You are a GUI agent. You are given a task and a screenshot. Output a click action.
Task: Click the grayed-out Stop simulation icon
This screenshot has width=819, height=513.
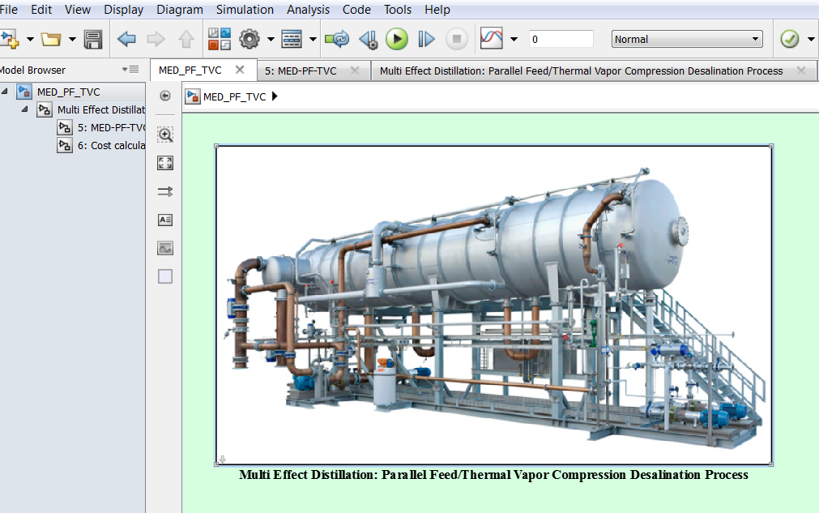click(x=455, y=38)
